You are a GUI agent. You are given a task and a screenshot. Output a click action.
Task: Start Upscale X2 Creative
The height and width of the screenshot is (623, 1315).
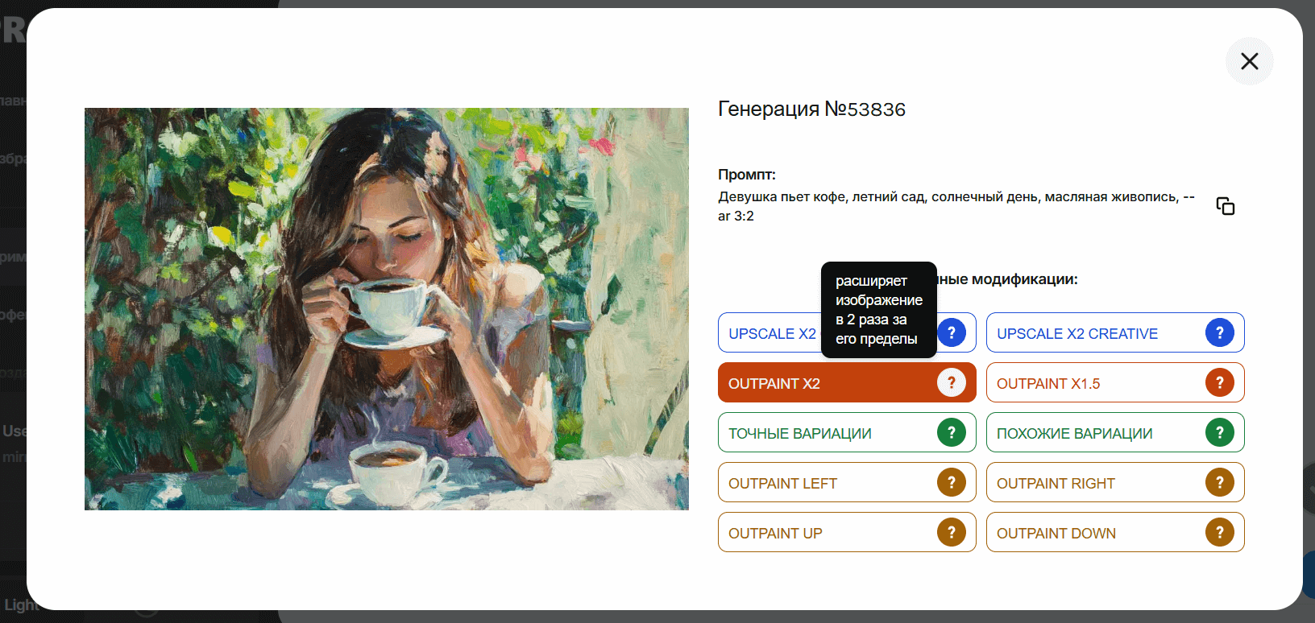pyautogui.click(x=1115, y=332)
